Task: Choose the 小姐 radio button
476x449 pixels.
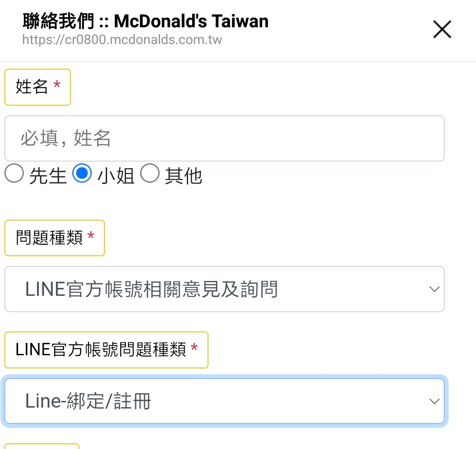Action: (82, 174)
